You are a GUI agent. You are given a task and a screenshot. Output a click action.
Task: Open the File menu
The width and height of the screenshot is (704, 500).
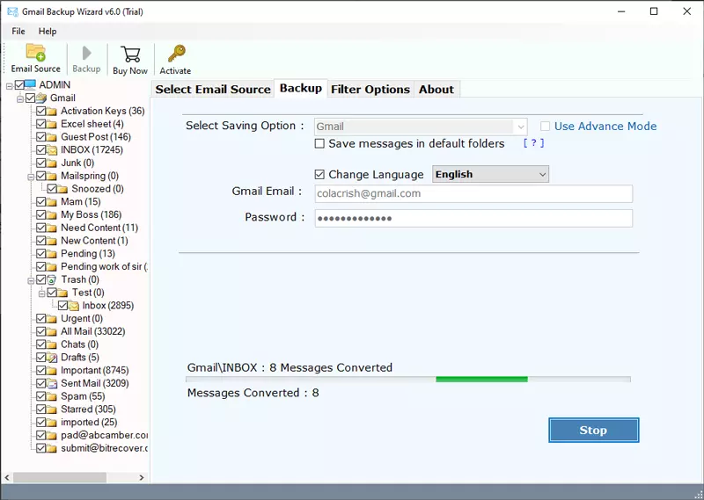point(18,32)
